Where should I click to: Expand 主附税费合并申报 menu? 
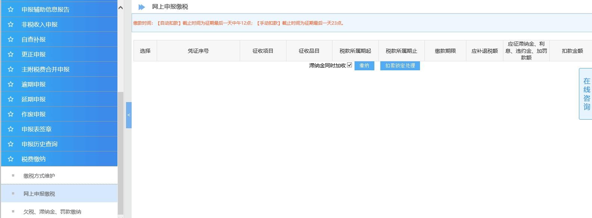46,69
